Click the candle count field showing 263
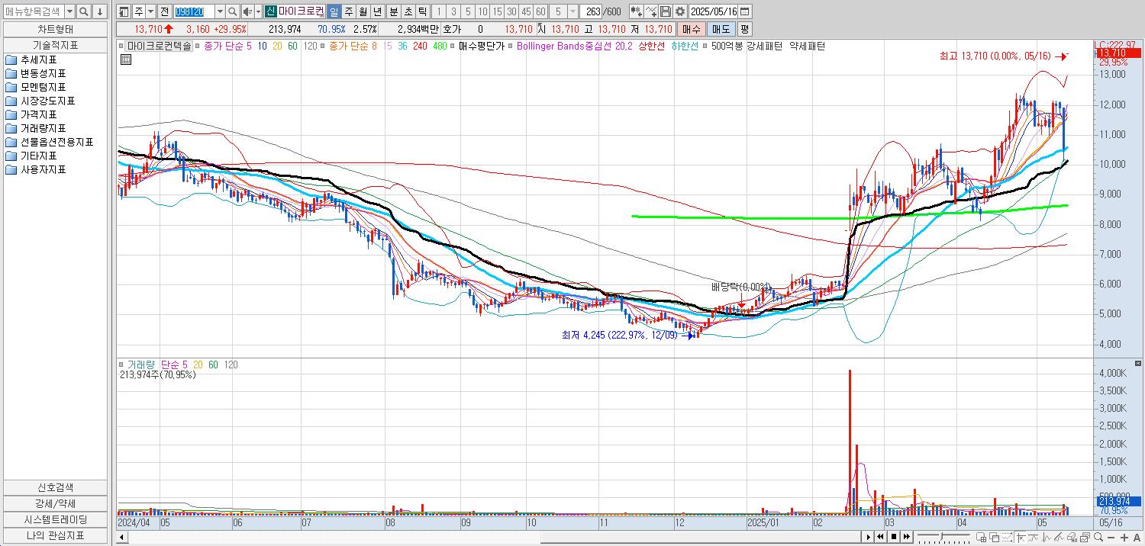The width and height of the screenshot is (1145, 546). [591, 11]
